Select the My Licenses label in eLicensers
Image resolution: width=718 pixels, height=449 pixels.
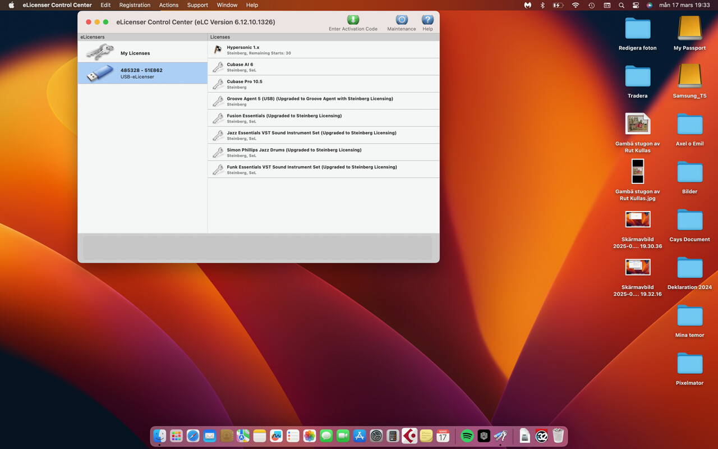click(x=135, y=53)
